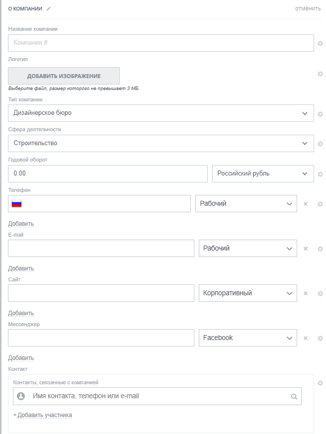Open the gear settings for Тип компании
This screenshot has height=434, width=326.
[x=320, y=114]
